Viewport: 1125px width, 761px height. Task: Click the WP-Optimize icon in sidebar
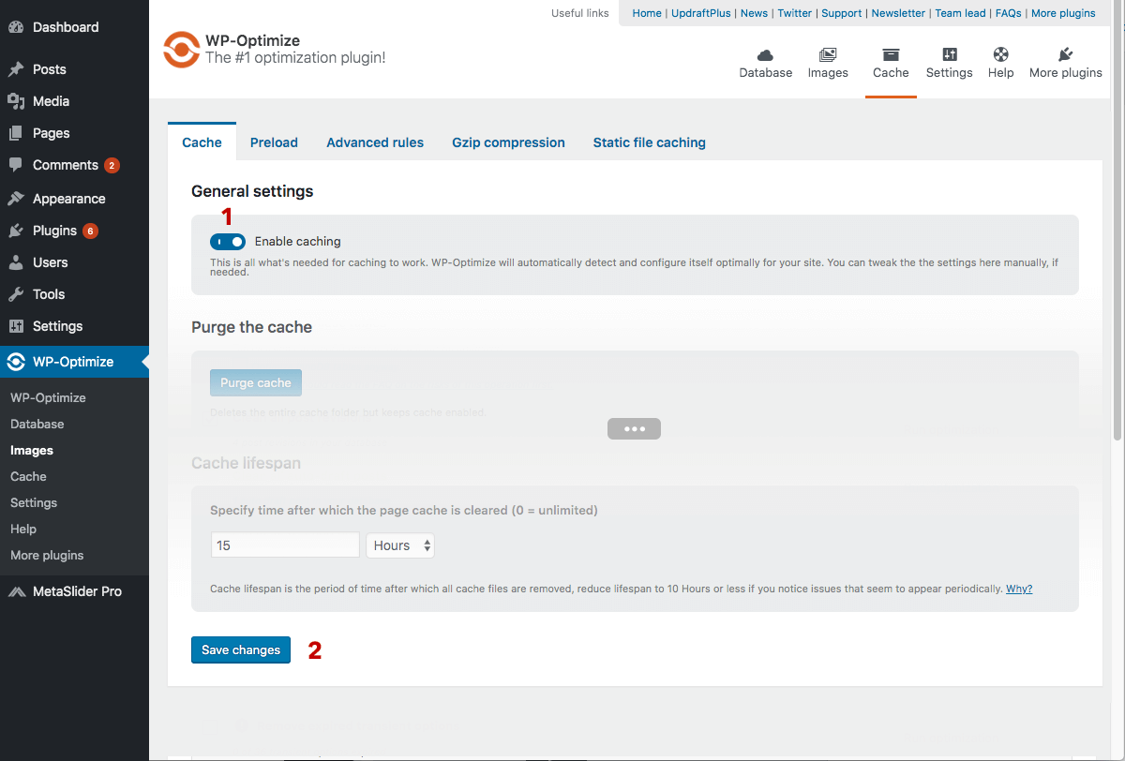pyautogui.click(x=16, y=362)
